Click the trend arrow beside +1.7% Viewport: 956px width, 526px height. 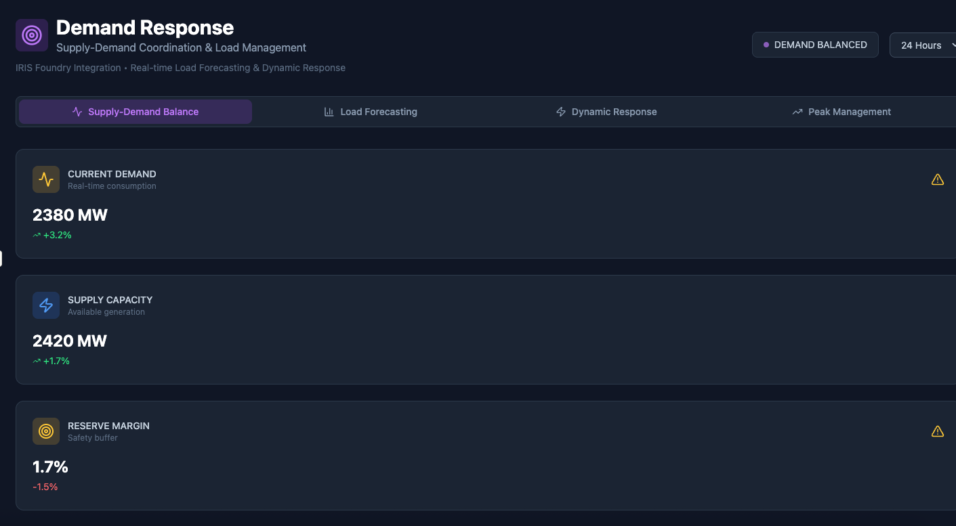point(37,361)
